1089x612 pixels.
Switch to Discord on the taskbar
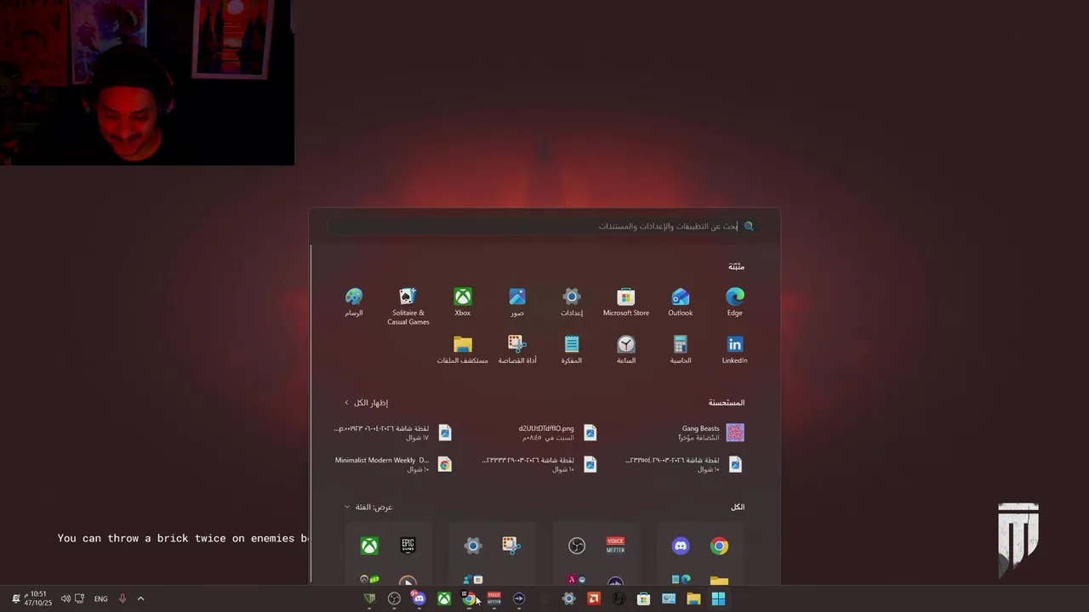point(419,598)
